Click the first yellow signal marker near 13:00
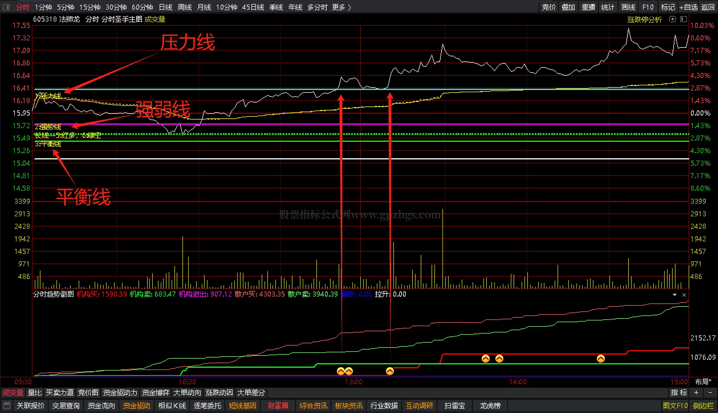The width and height of the screenshot is (718, 413). (x=341, y=371)
